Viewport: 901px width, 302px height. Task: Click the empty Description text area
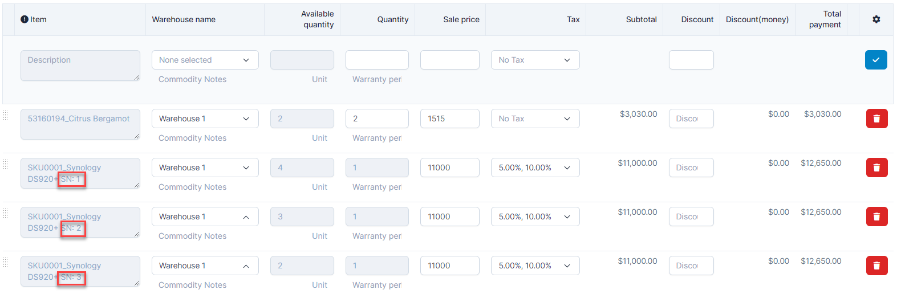[80, 66]
